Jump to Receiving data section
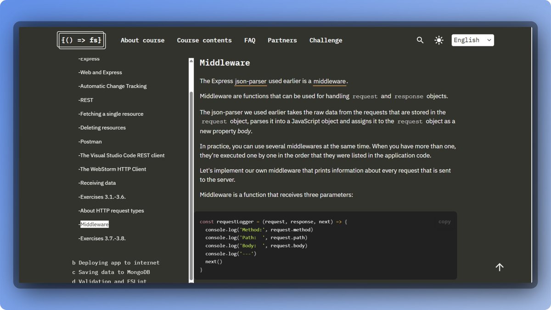551x310 pixels. 97,183
